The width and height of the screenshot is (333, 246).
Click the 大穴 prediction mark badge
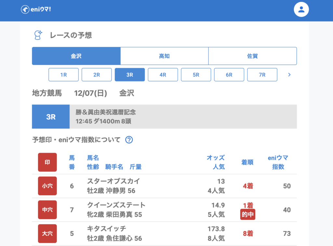coord(47,234)
